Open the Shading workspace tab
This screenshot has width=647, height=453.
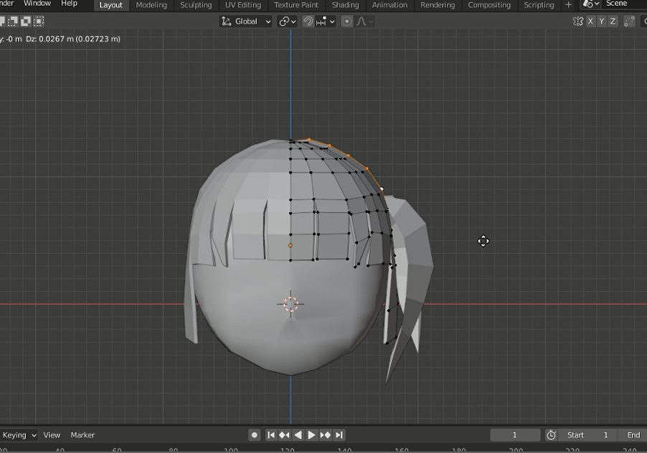click(x=345, y=5)
